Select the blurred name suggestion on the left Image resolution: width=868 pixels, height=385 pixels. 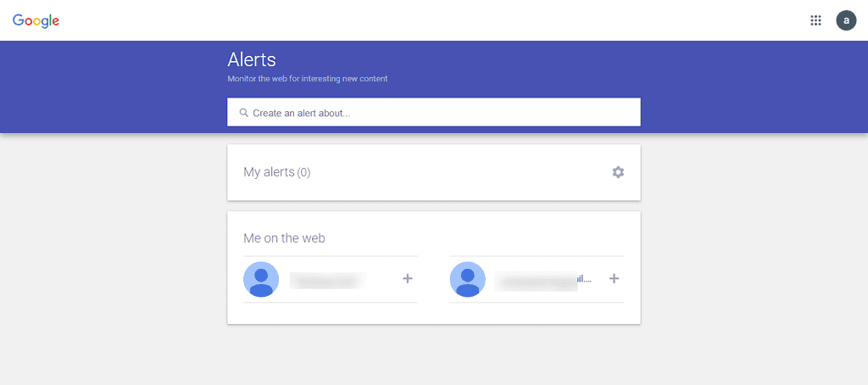326,279
